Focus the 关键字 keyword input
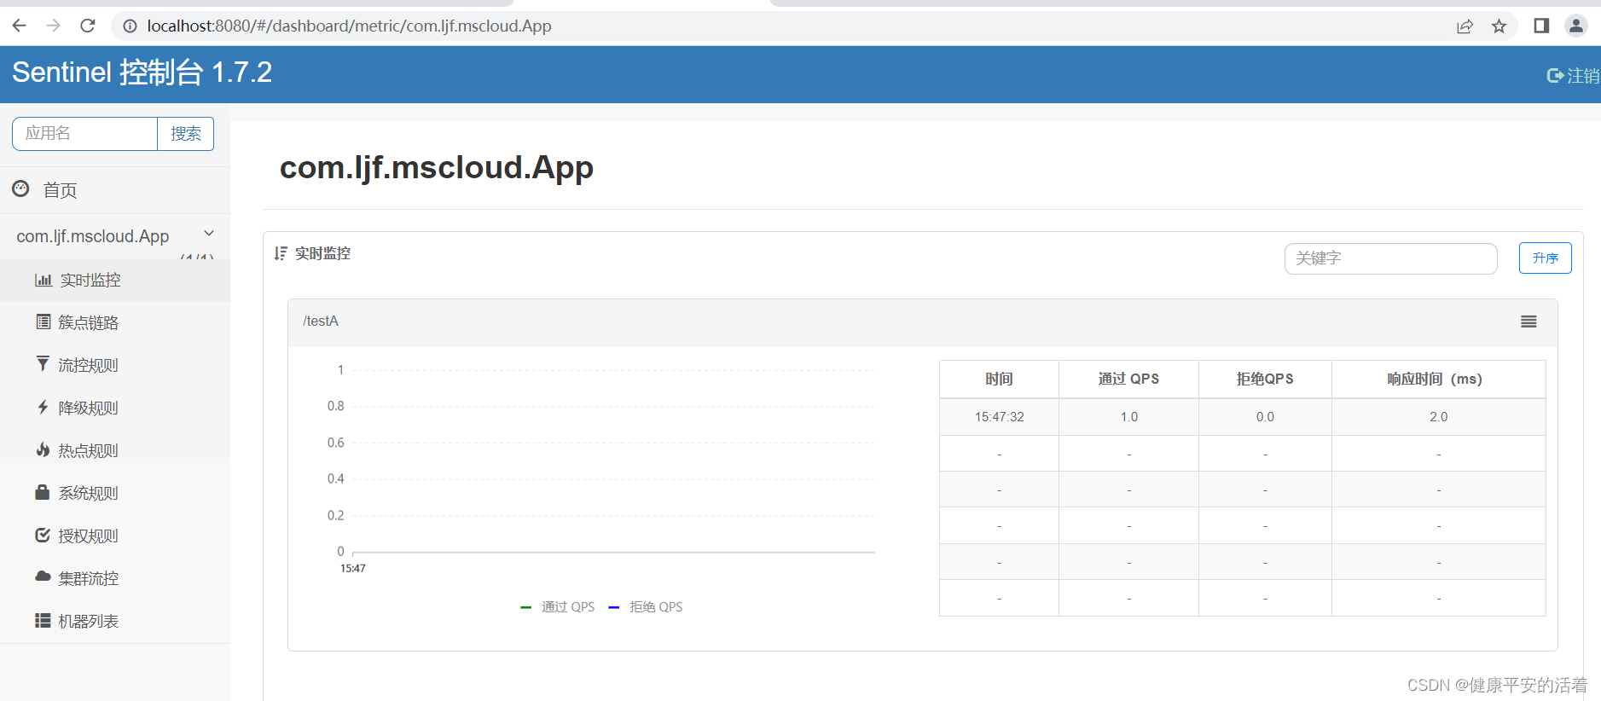Viewport: 1601px width, 701px height. tap(1390, 258)
